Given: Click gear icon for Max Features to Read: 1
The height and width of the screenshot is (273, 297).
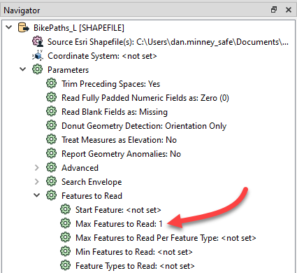Looking at the screenshot, I should coord(65,223).
